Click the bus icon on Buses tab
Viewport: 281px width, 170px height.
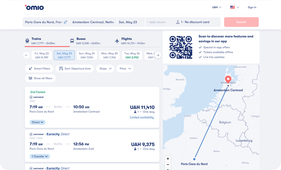[72, 41]
